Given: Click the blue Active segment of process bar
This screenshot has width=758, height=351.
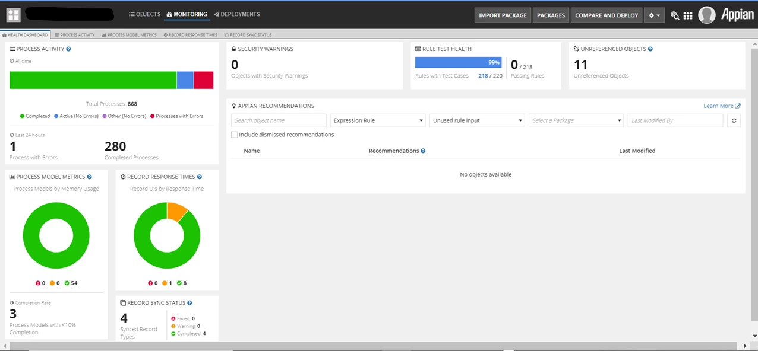Looking at the screenshot, I should coord(185,80).
